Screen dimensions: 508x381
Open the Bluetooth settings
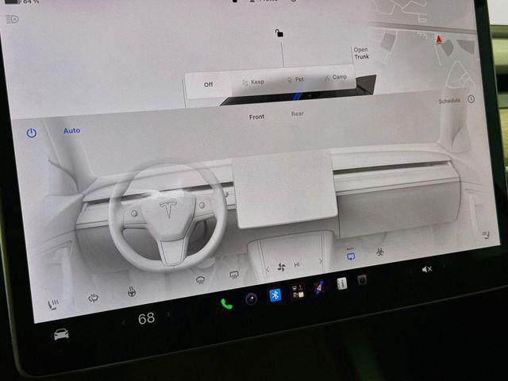coord(275,295)
